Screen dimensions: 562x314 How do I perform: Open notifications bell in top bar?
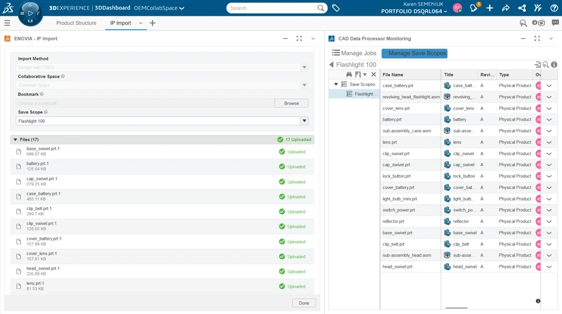[x=474, y=8]
